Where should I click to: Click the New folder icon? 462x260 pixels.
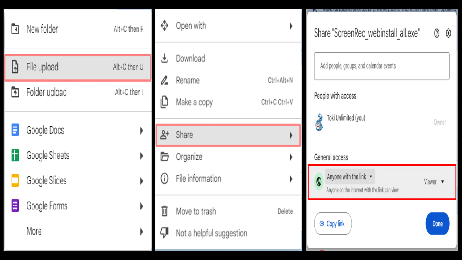tap(15, 29)
